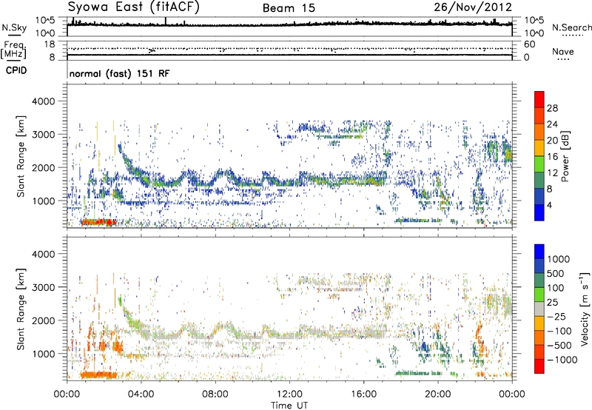Click the '1000' positive velocity color bar value

[559, 259]
